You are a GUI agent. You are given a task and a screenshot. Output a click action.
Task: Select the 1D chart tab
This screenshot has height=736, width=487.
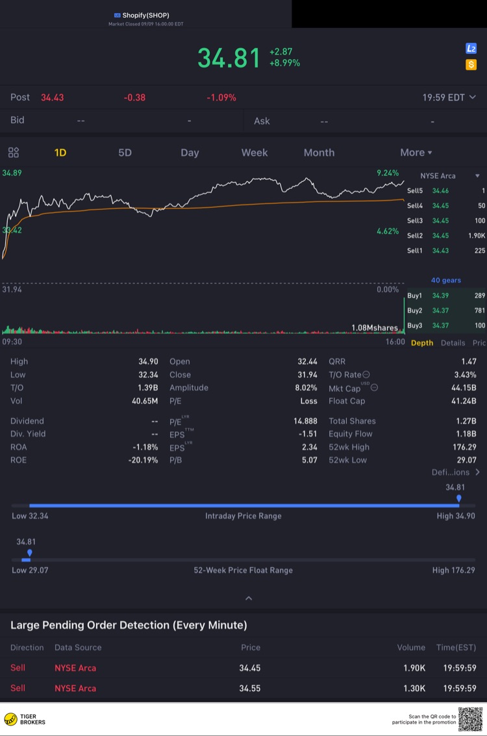pos(60,153)
